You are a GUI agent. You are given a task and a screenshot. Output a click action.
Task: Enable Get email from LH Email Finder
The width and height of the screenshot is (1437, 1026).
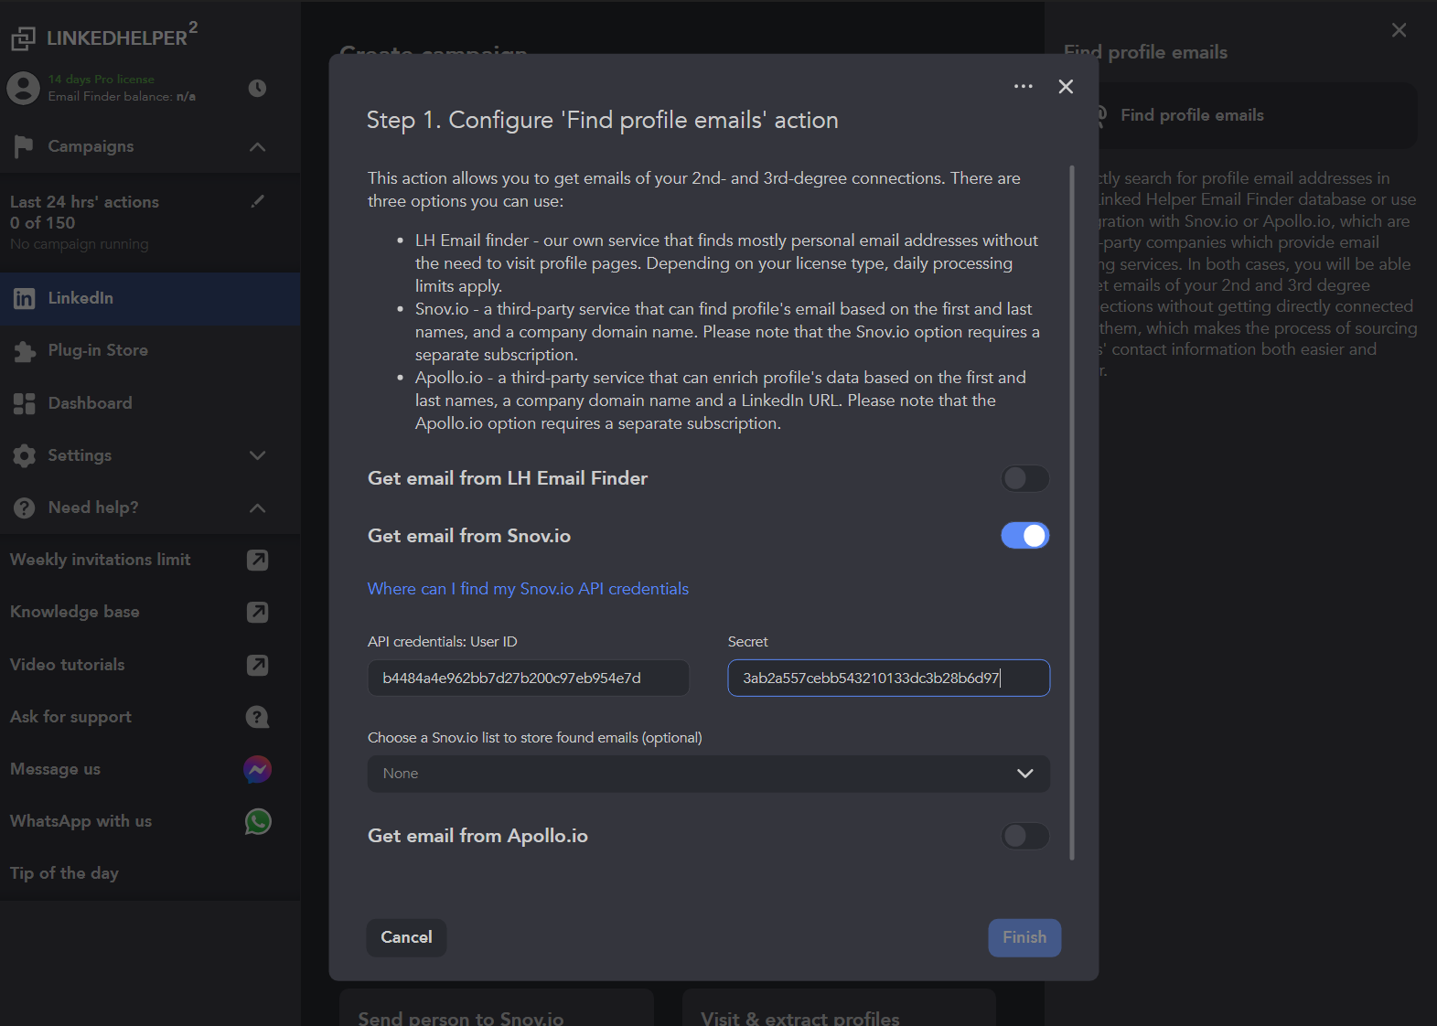1024,478
